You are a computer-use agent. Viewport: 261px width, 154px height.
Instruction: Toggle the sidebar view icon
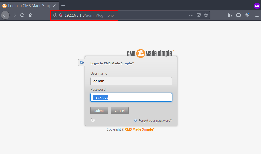tap(238, 15)
